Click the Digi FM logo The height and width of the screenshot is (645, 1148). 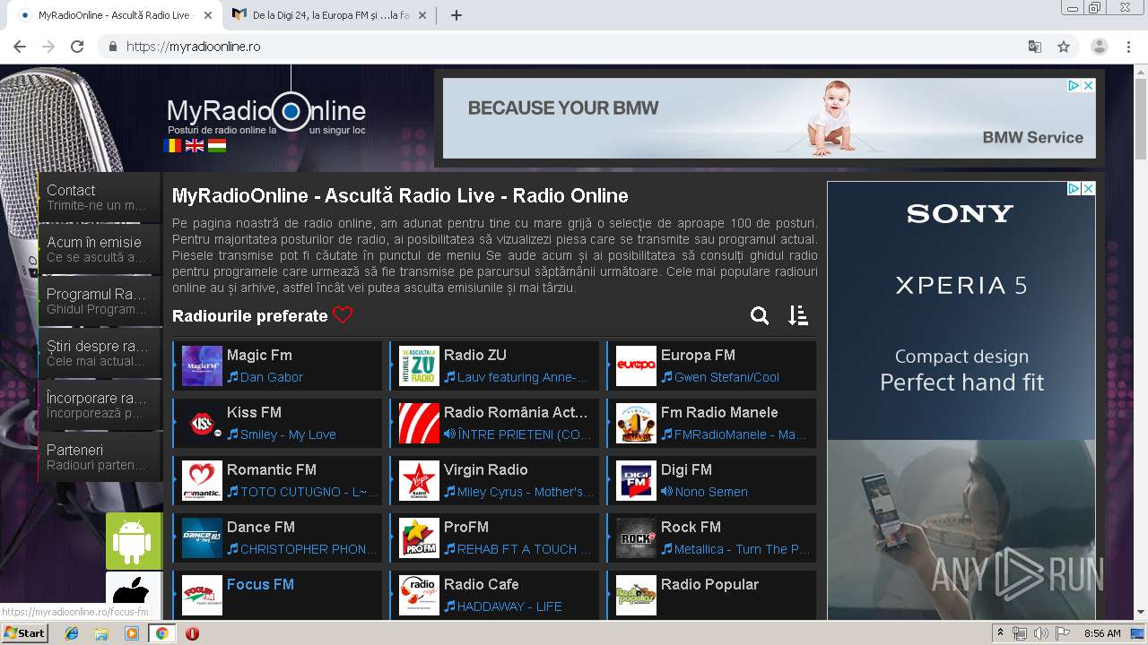[x=636, y=481]
